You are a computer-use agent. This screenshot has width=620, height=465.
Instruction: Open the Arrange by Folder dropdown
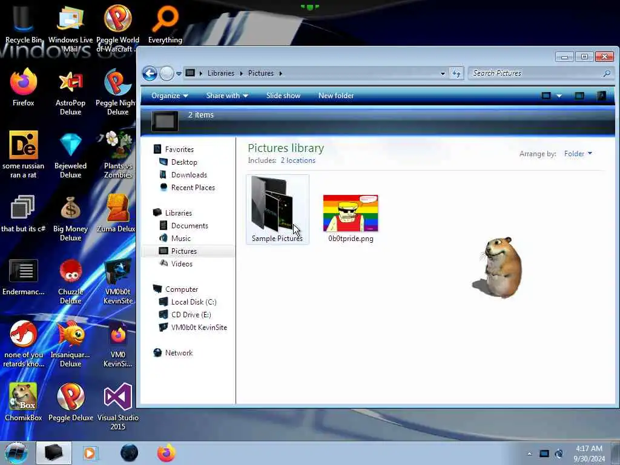(578, 154)
